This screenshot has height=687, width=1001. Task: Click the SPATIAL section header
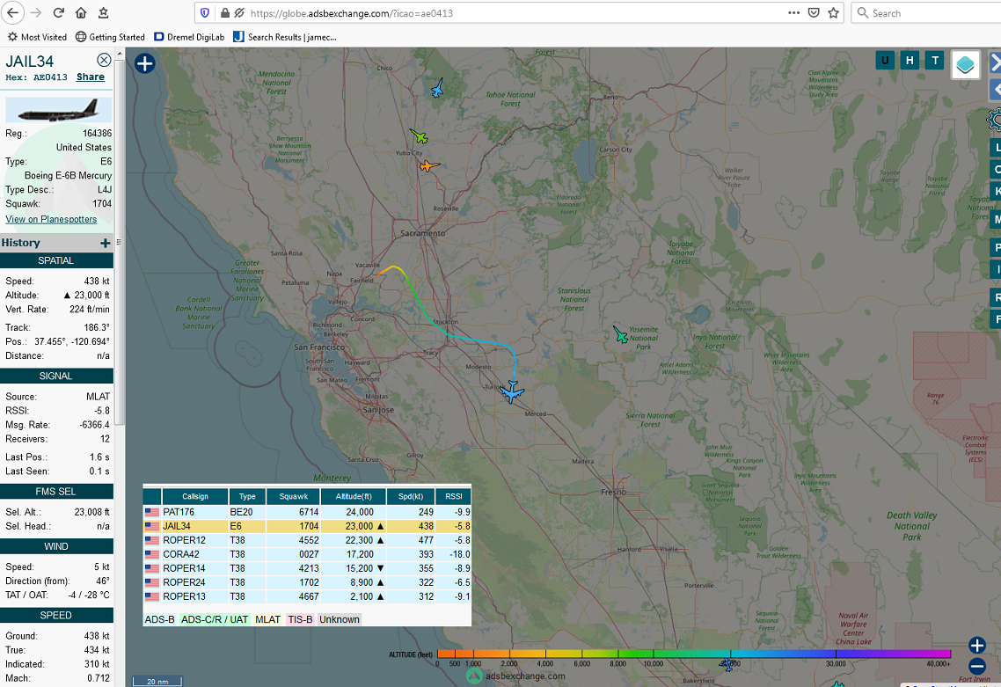click(56, 260)
